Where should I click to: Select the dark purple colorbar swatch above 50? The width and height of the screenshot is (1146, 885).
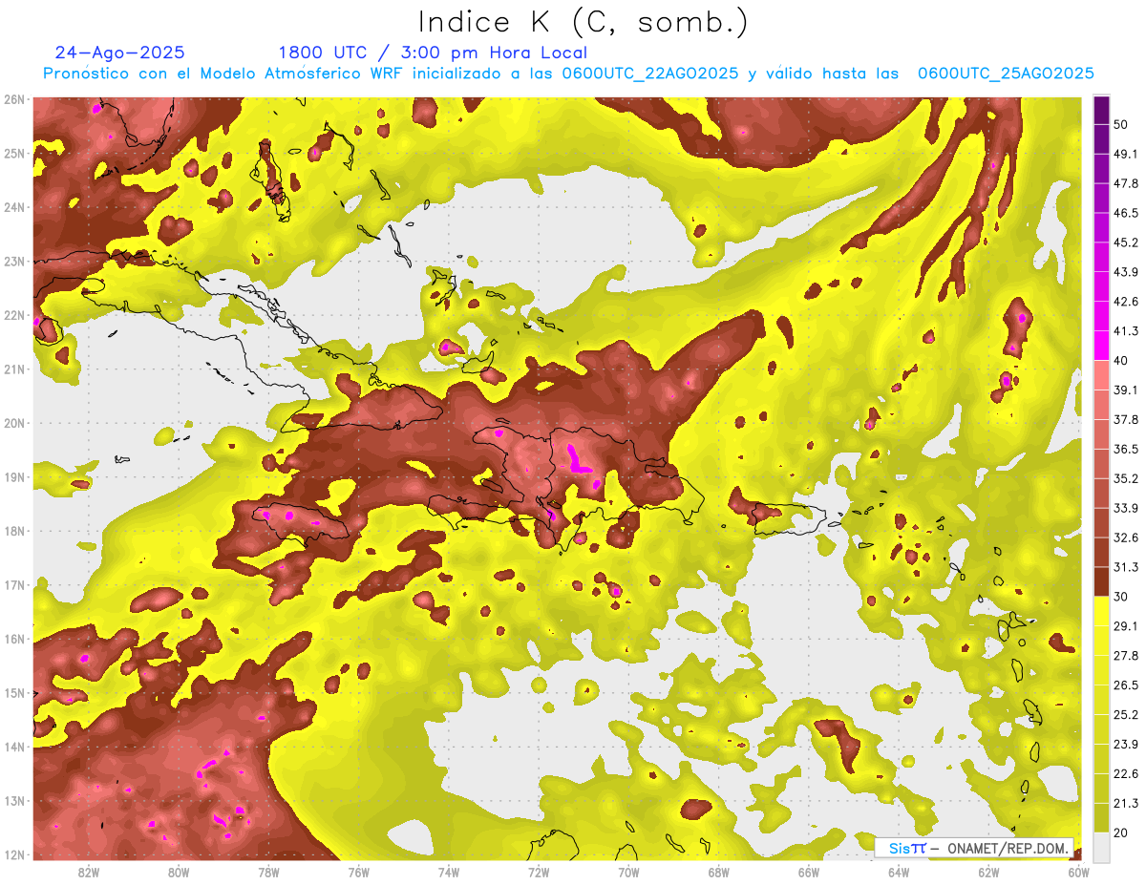pos(1101,111)
